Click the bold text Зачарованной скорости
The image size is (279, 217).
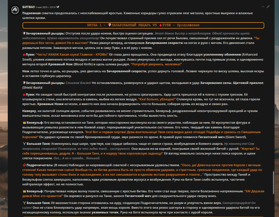point(126,71)
